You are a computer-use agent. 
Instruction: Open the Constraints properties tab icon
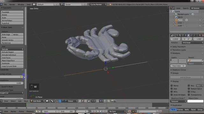tap(191, 35)
